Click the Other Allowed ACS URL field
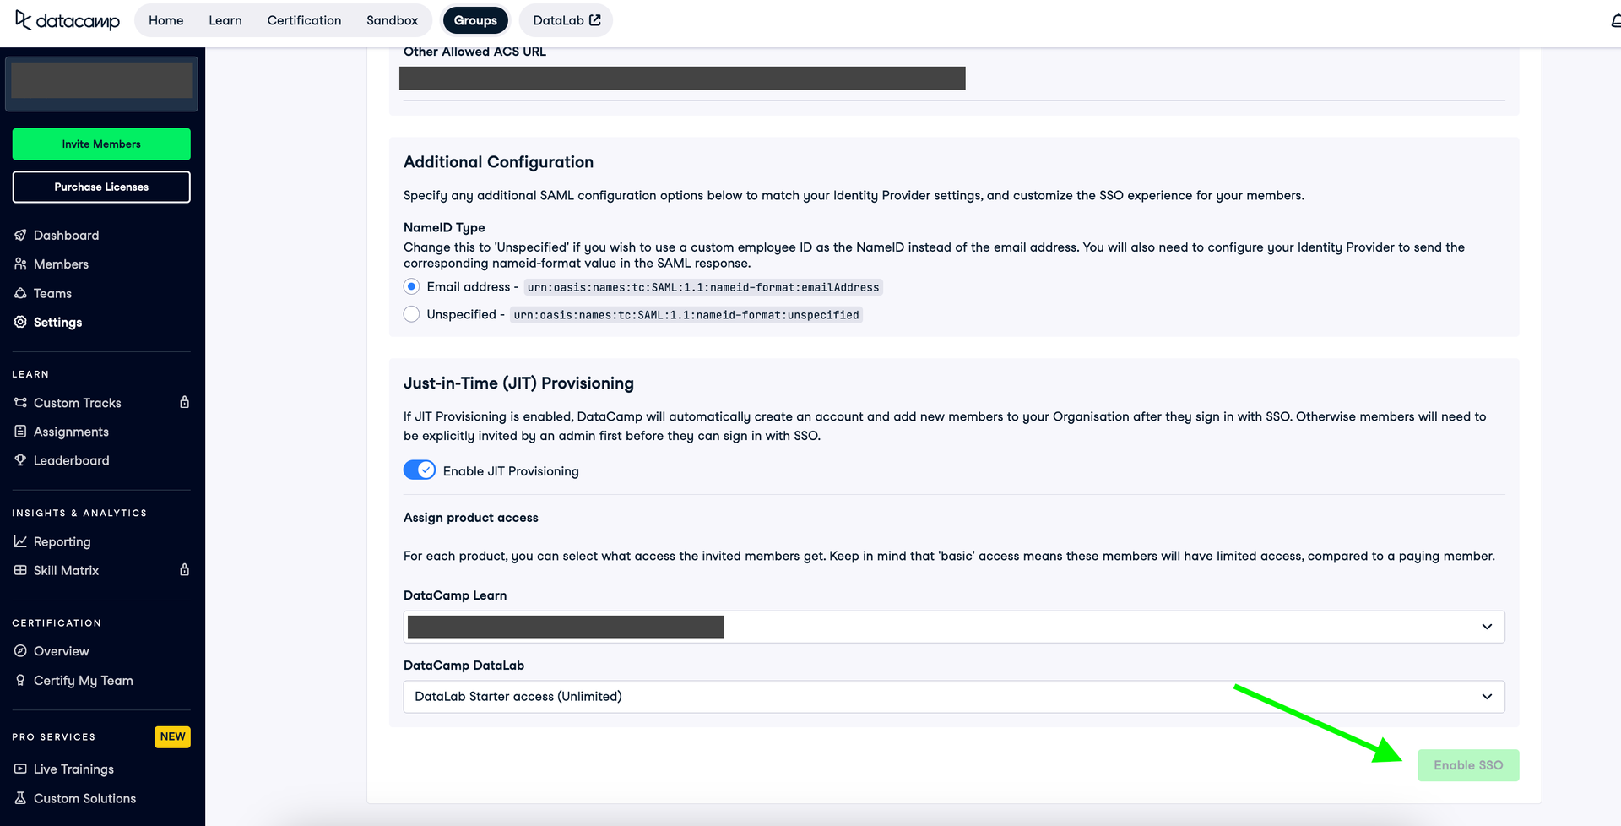 (682, 79)
